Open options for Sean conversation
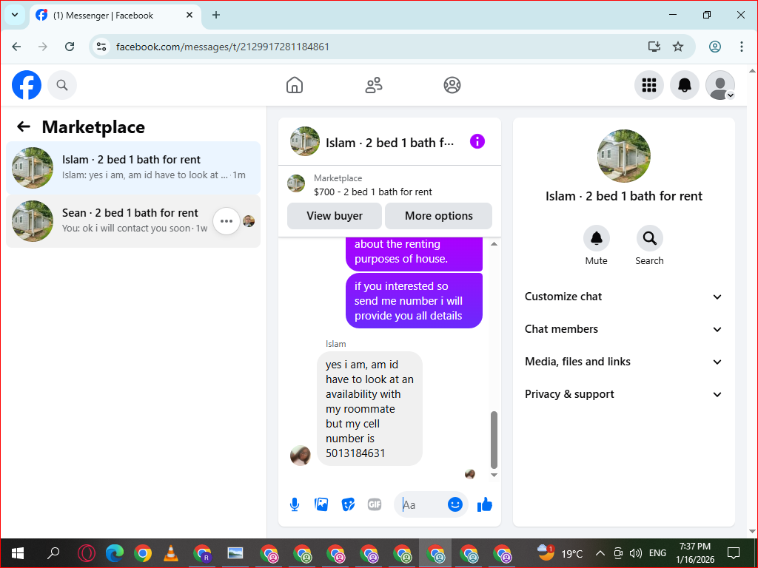 [227, 221]
